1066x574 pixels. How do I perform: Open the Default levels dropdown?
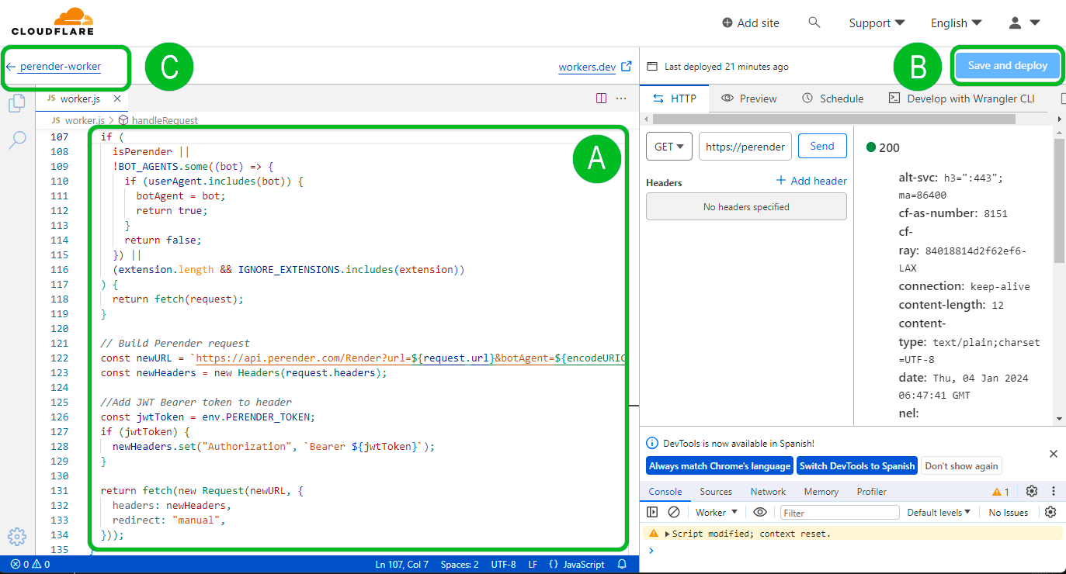(x=939, y=512)
